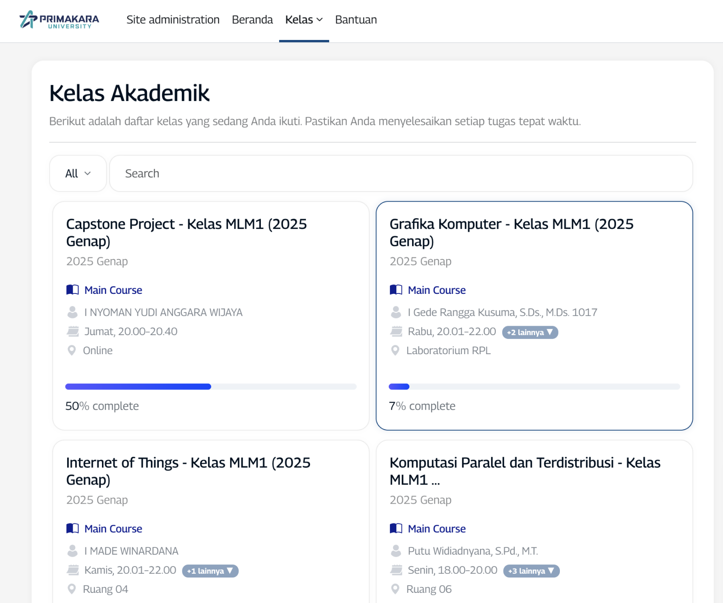Click book icon on Grafika Komputer card
The image size is (723, 603).
(x=396, y=290)
